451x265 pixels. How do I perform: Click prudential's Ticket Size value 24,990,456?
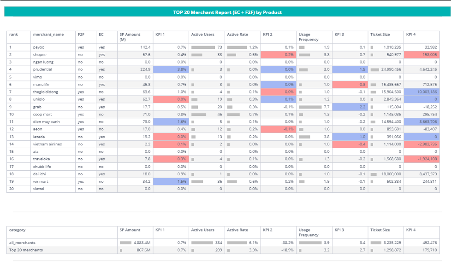click(x=391, y=69)
